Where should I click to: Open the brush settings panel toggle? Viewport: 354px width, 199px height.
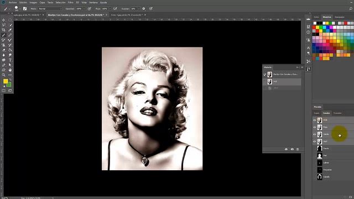(25, 9)
